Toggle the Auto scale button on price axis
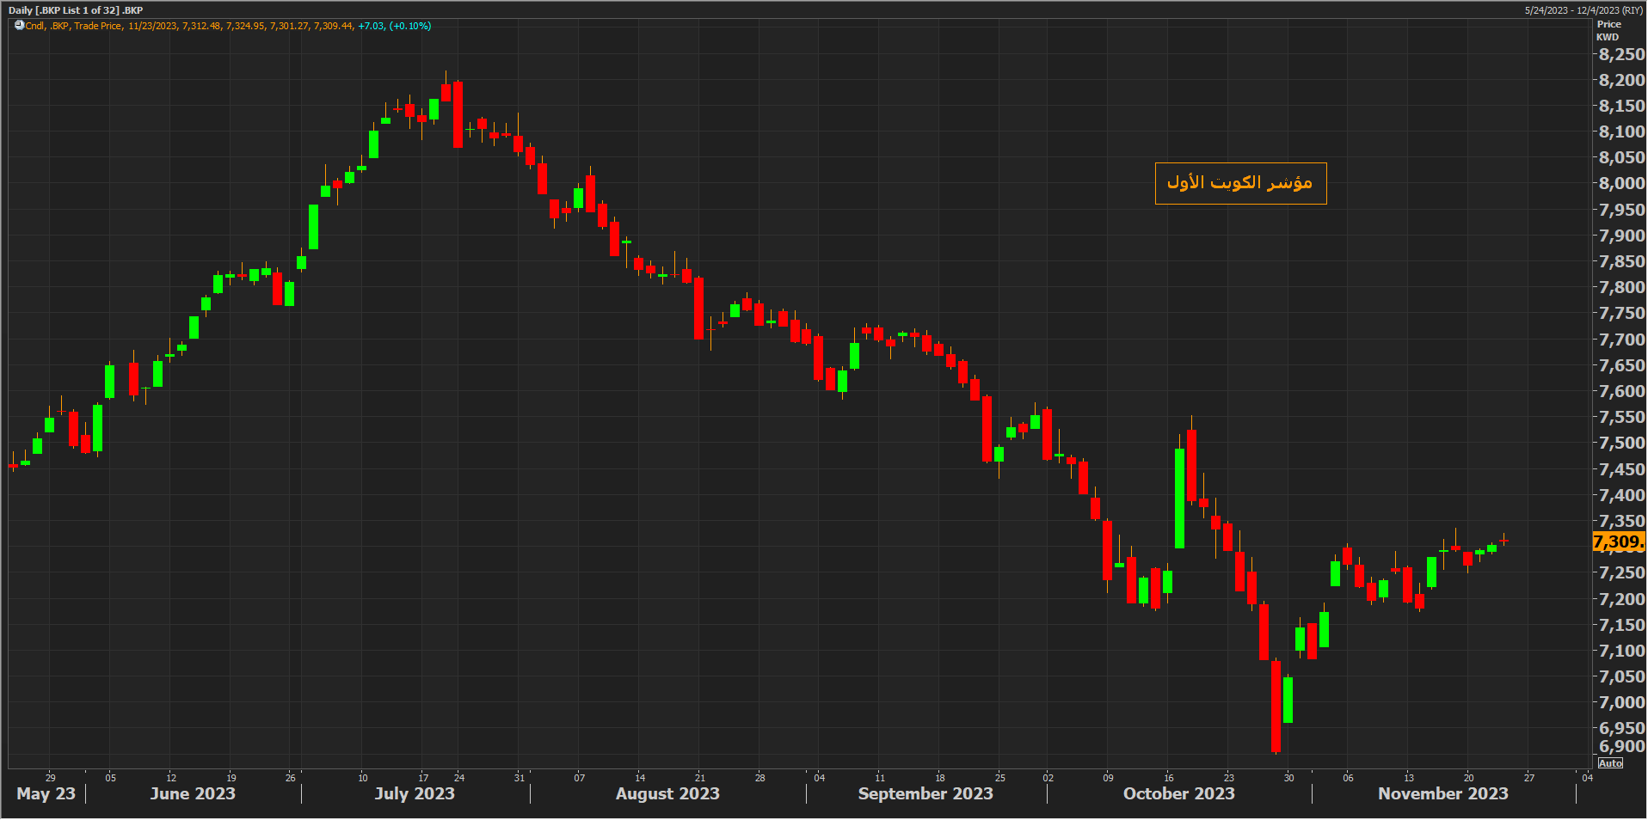The image size is (1648, 820). tap(1610, 763)
